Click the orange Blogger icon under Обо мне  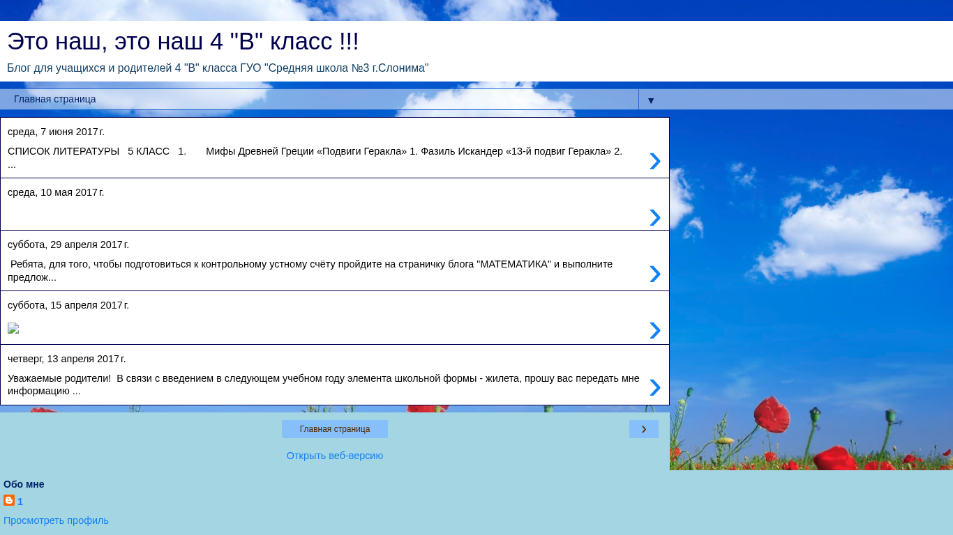pyautogui.click(x=9, y=500)
